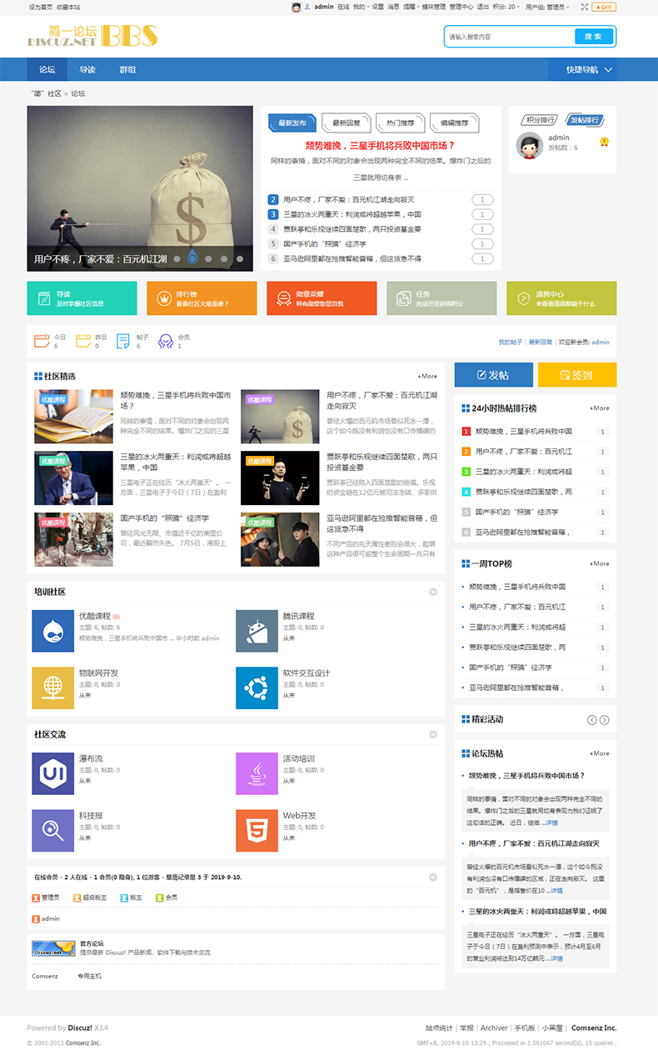Click the 帖子 count document icon
658x1055 pixels.
pyautogui.click(x=123, y=340)
